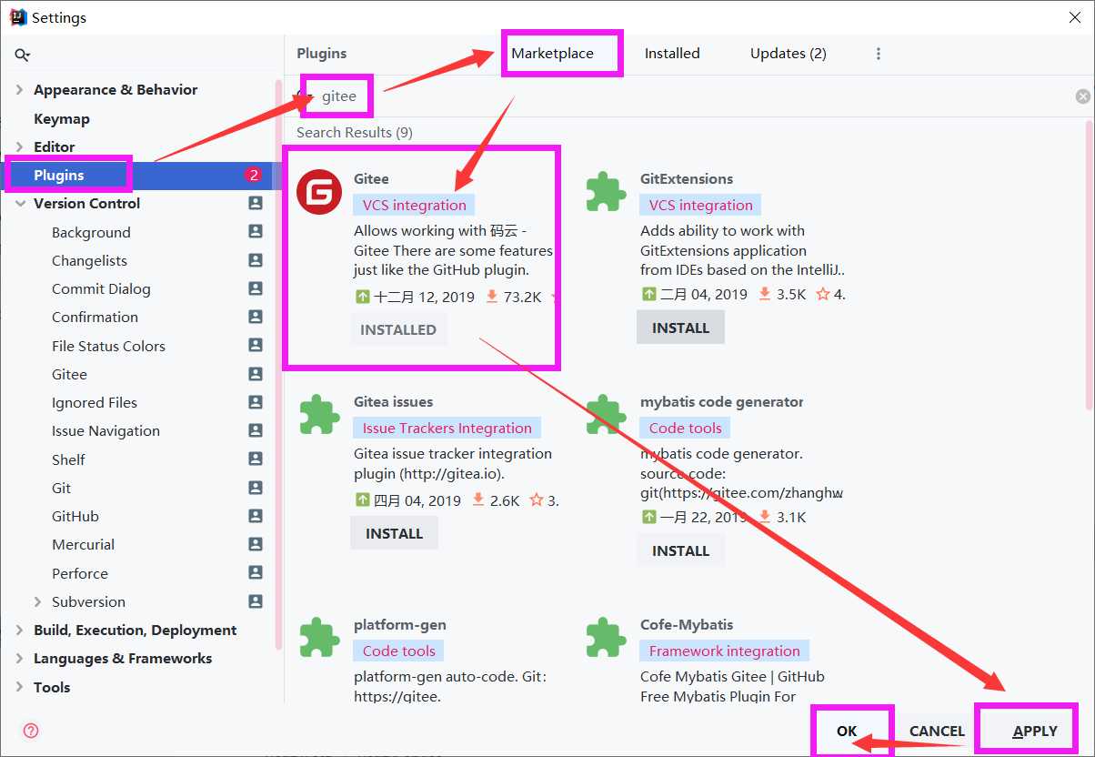Expand Appearance & Behavior section
This screenshot has height=757, width=1095.
20,89
